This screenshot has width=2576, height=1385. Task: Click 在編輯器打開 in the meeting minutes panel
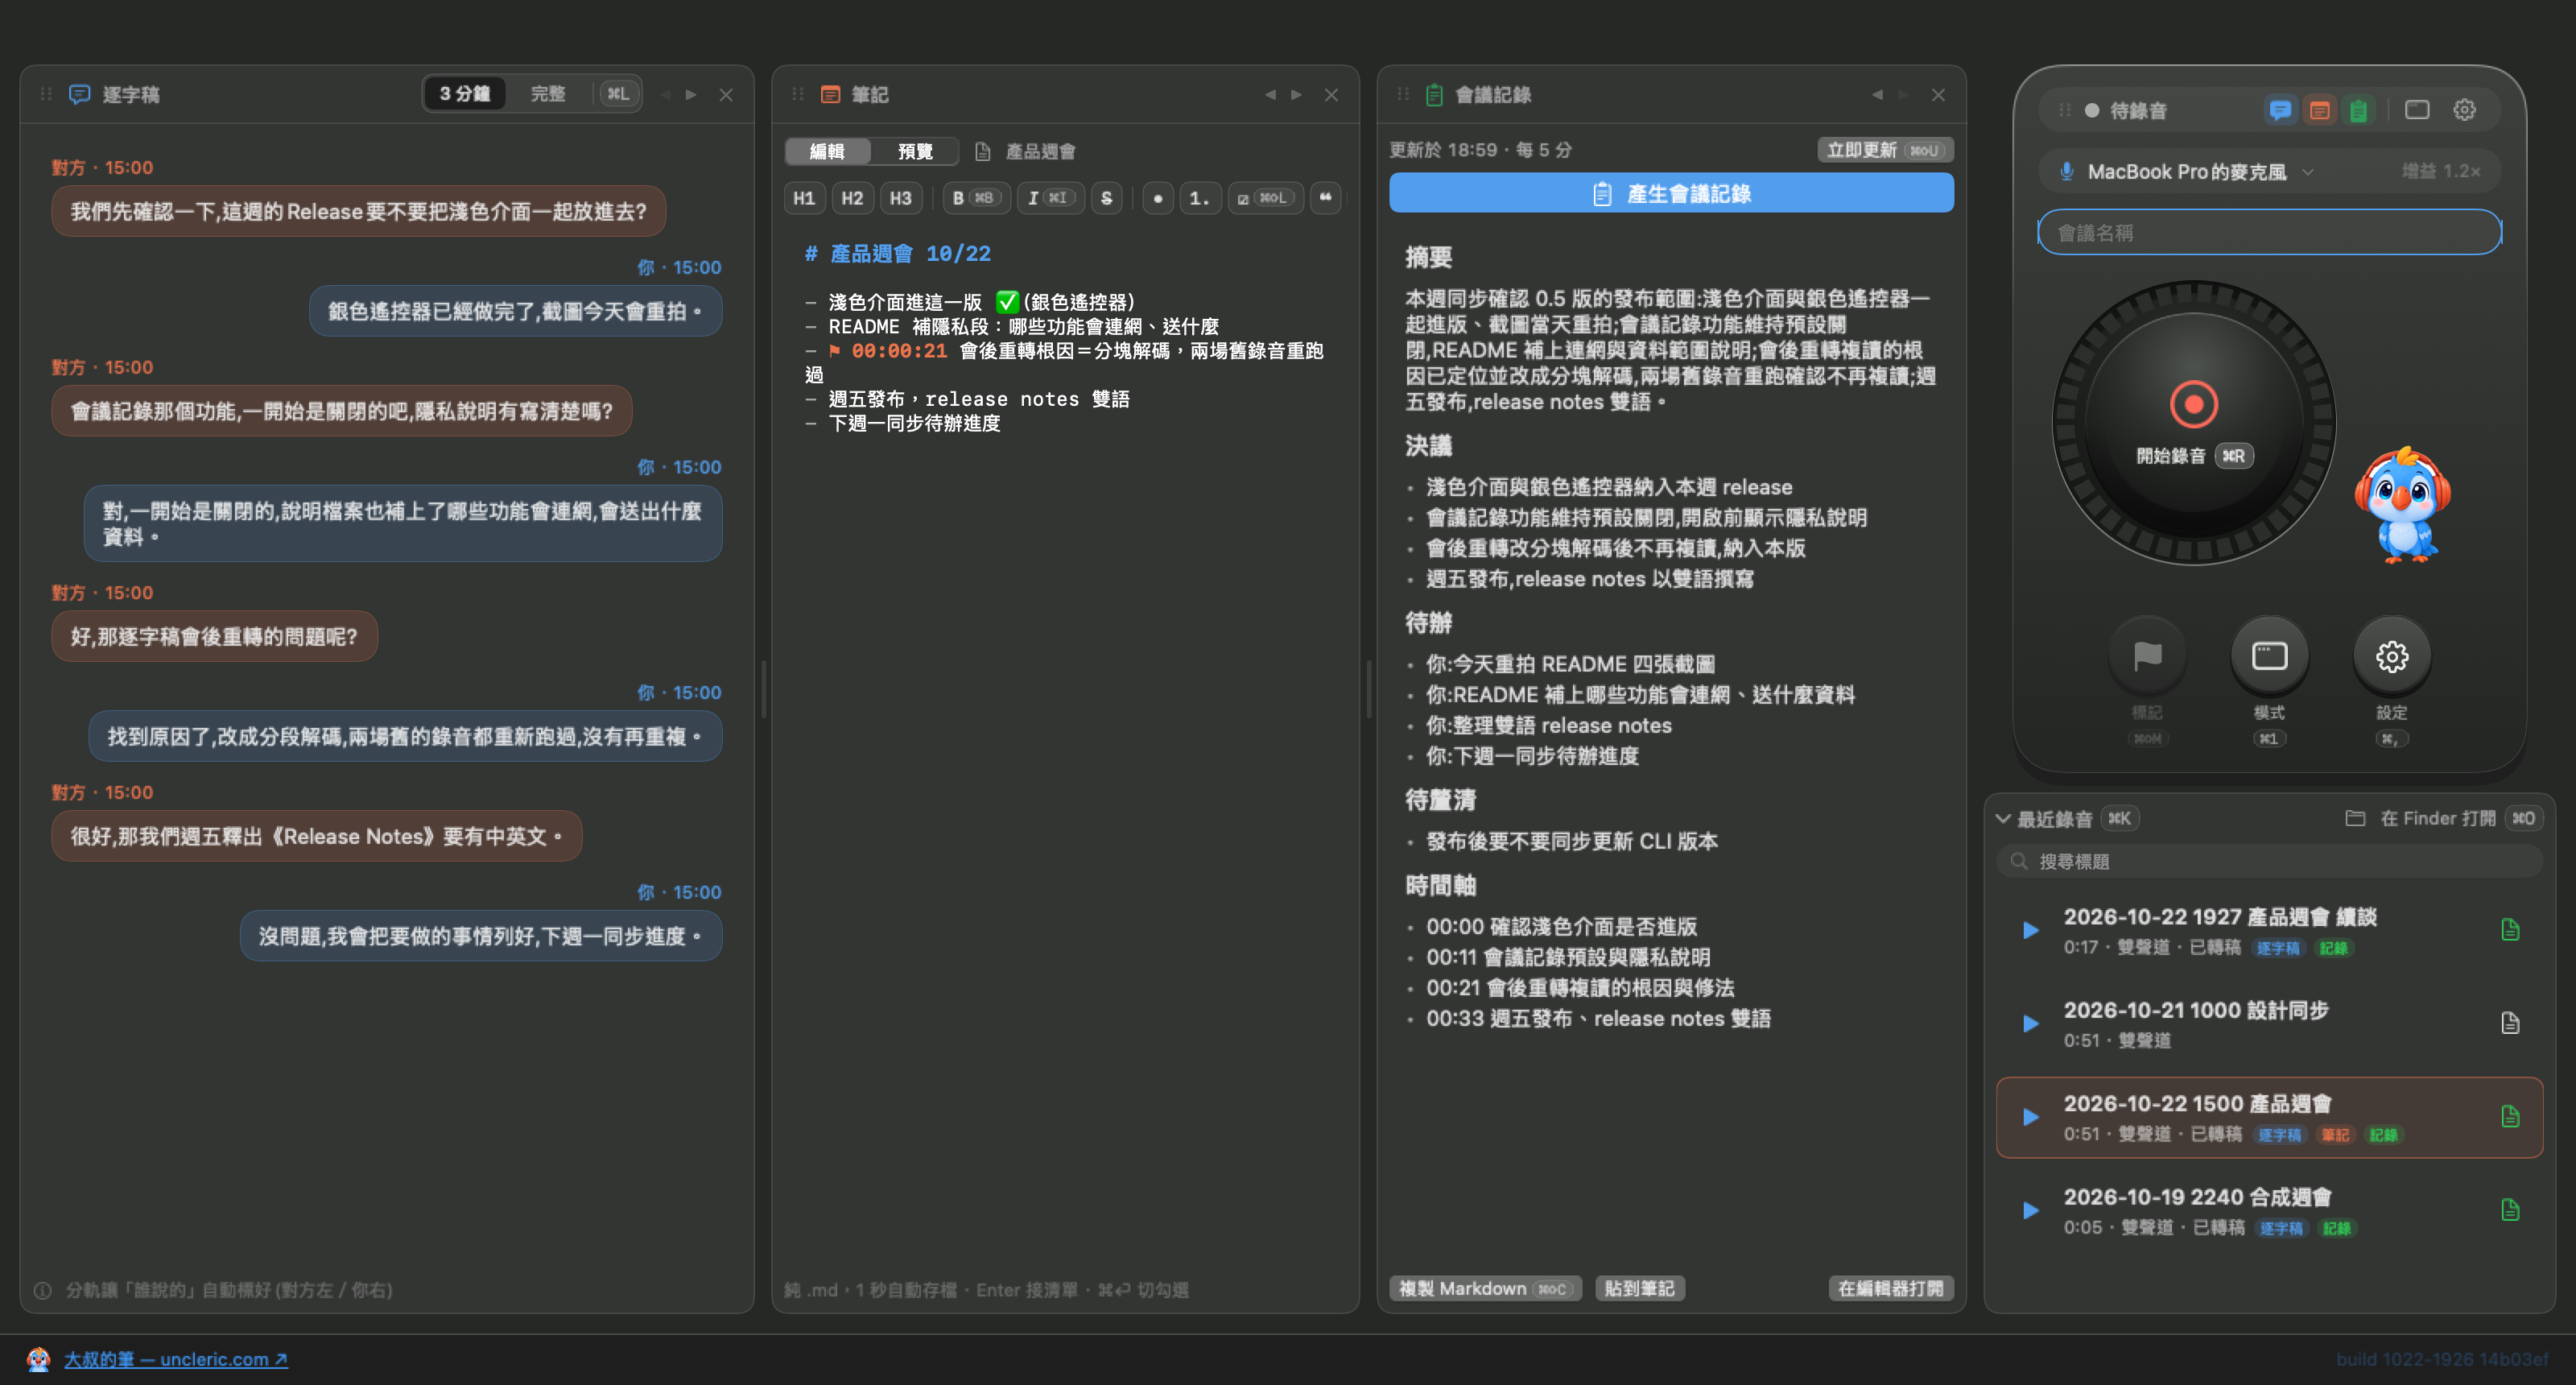[1891, 1288]
